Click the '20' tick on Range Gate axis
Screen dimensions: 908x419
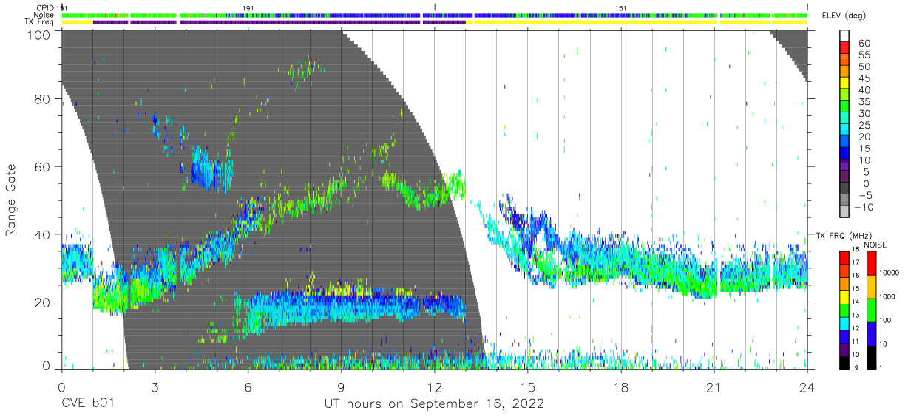tap(43, 302)
